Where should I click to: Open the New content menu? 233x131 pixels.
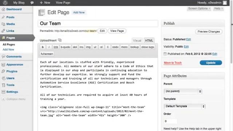coord(45,3)
